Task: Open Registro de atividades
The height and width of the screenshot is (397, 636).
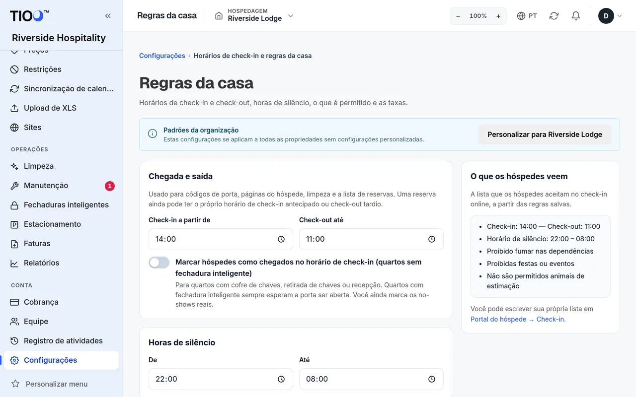Action: (62, 341)
